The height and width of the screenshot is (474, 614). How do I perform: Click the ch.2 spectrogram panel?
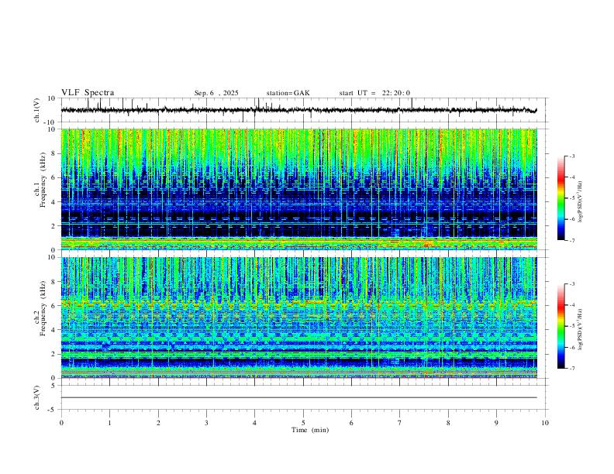click(298, 318)
